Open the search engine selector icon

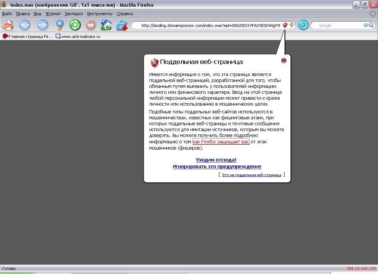(366, 25)
